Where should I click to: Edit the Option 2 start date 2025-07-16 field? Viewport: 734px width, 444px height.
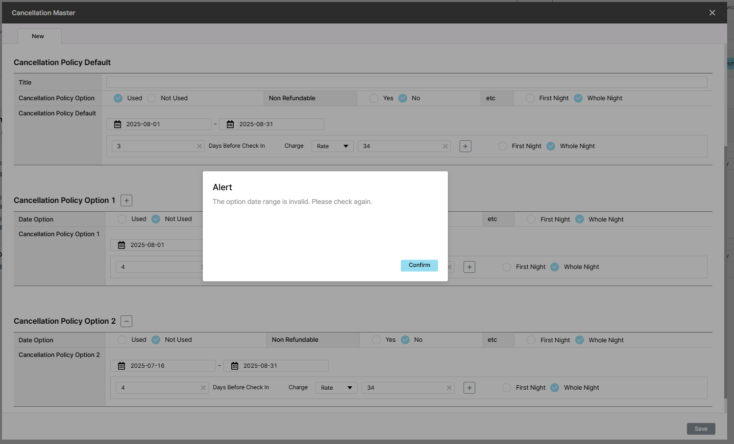[x=163, y=366]
